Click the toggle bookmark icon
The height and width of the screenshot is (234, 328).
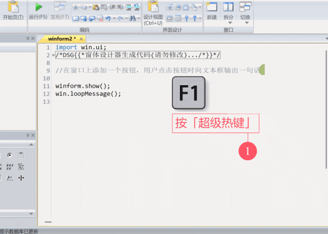76,18
